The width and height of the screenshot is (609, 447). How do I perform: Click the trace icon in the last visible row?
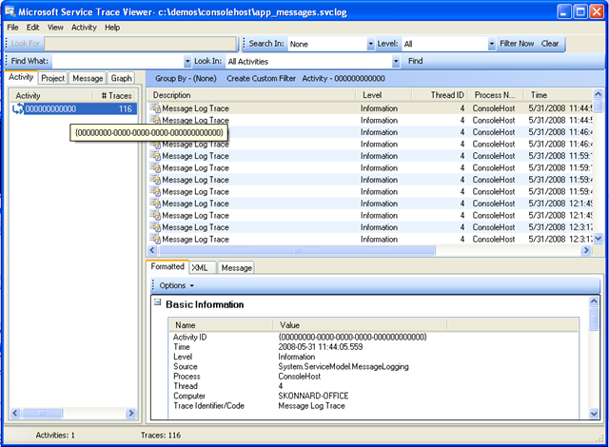coord(155,240)
